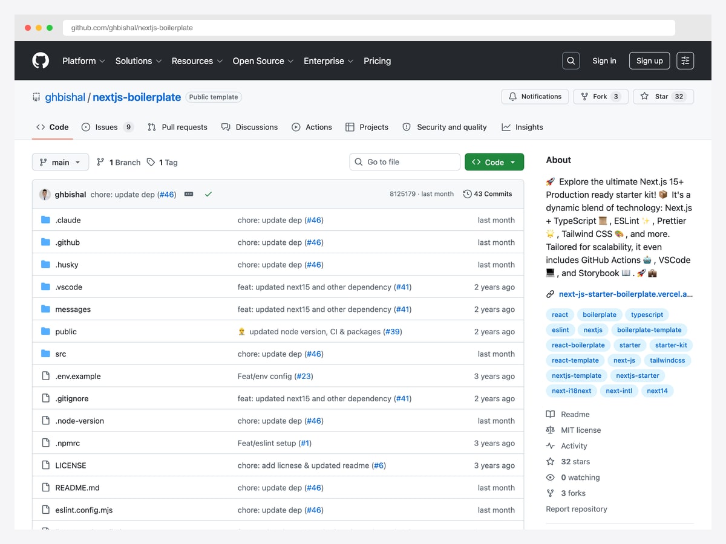Open the 1 Branch link
726x544 pixels.
tap(119, 162)
